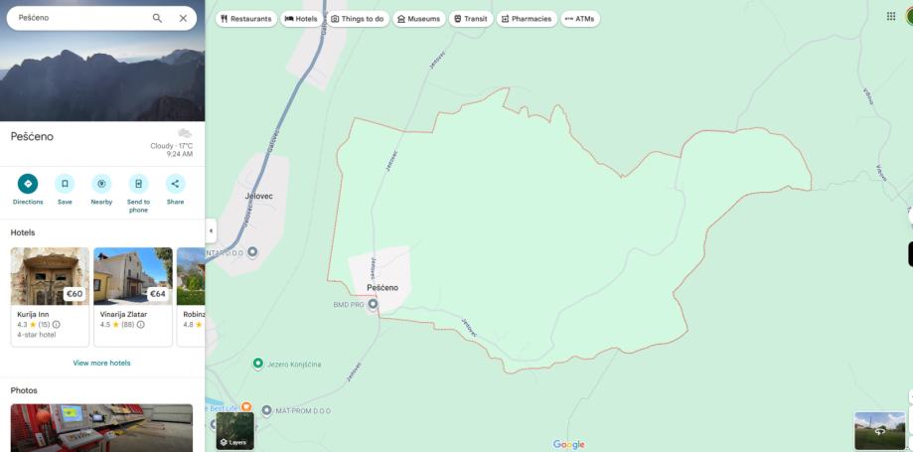Show Pharmacies on the map
Image resolution: width=913 pixels, height=452 pixels.
tap(527, 19)
